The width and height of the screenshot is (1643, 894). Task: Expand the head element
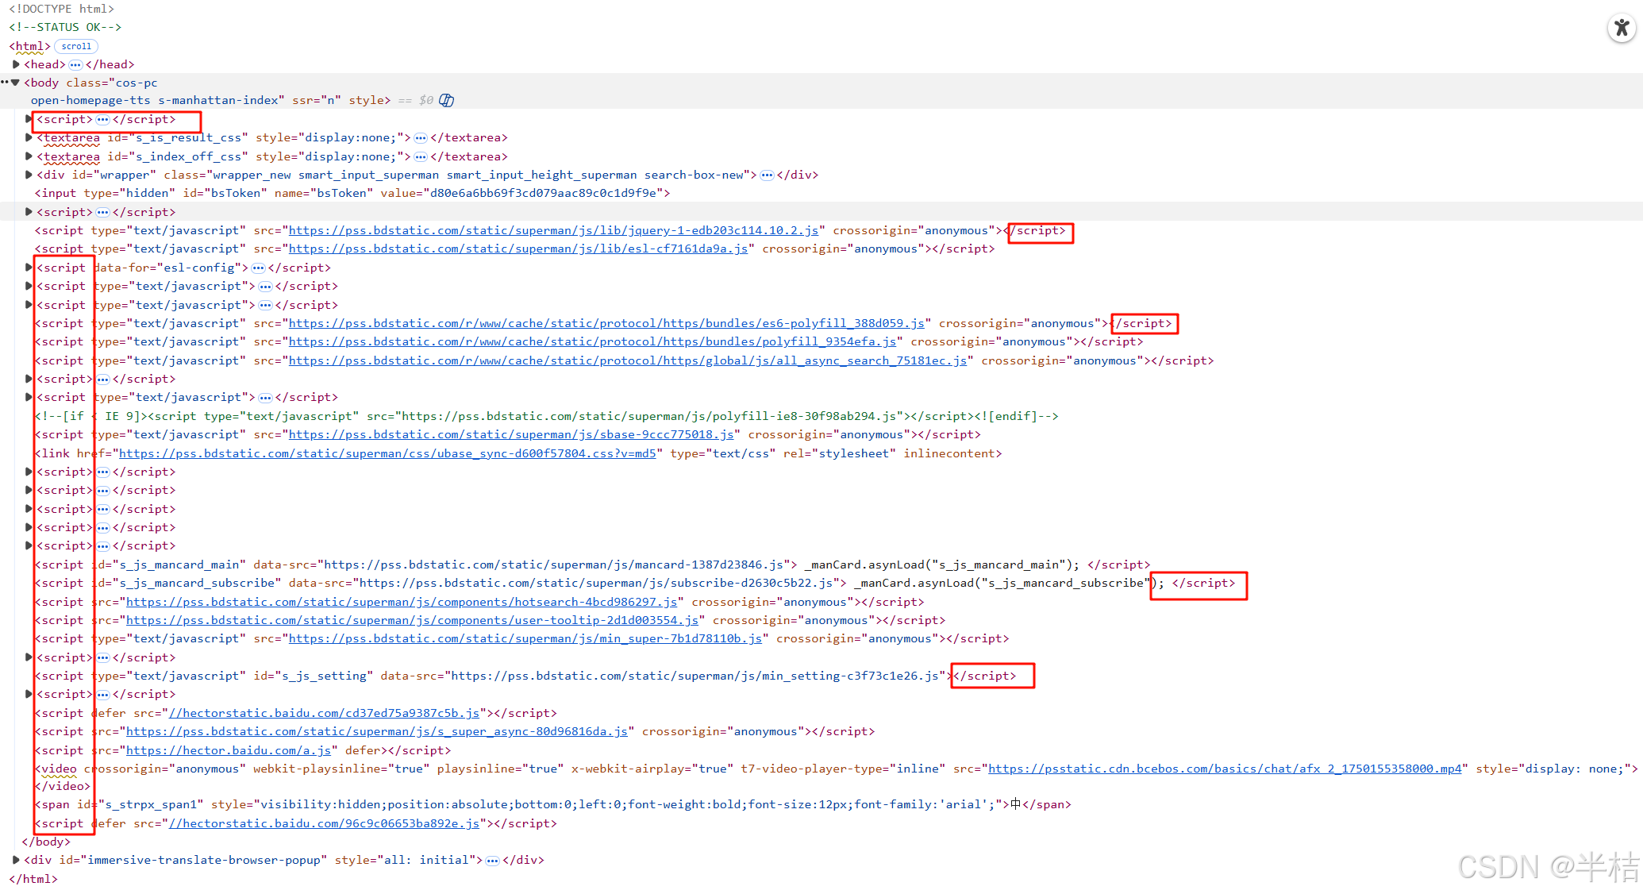[16, 64]
